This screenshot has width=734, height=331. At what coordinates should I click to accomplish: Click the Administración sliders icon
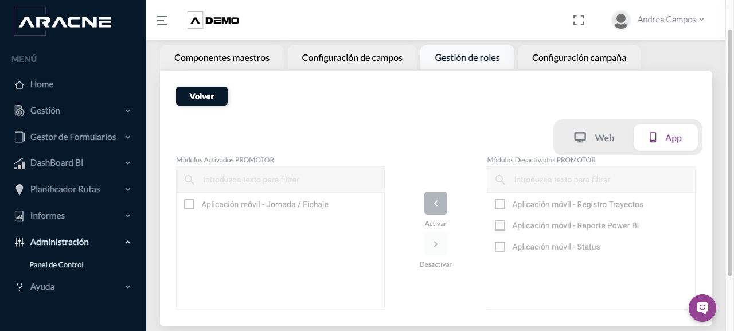click(19, 242)
